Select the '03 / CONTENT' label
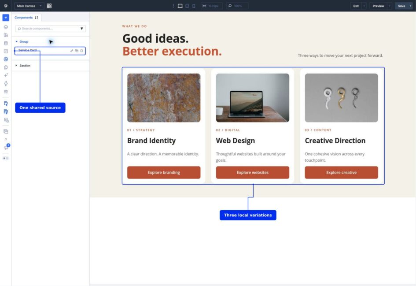This screenshot has width=416, height=286. [318, 130]
